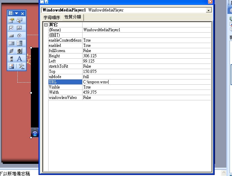Close the Properties dialog window

click(x=210, y=2)
